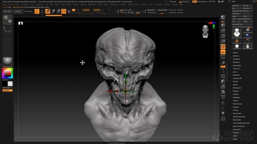
Task: Select the SphereBrush tool thumbnail
Action: pos(247,30)
